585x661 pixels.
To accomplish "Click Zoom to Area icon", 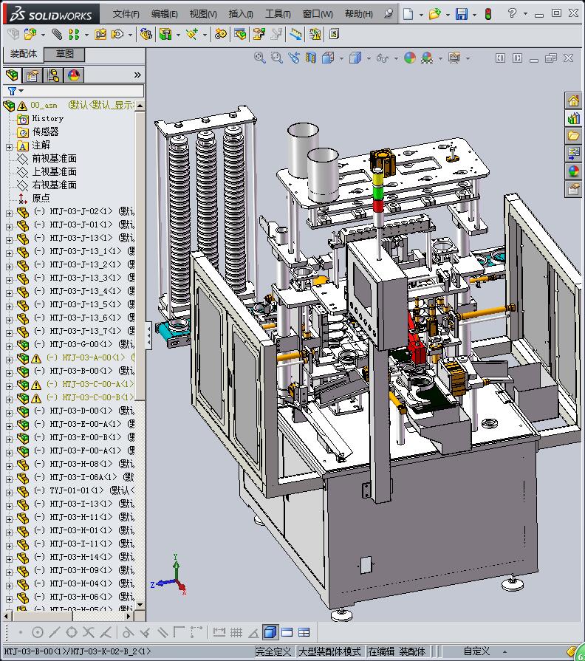I will 277,58.
